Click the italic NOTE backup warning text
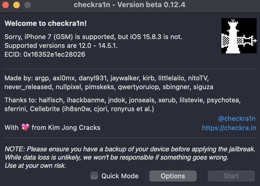 [x=130, y=157]
